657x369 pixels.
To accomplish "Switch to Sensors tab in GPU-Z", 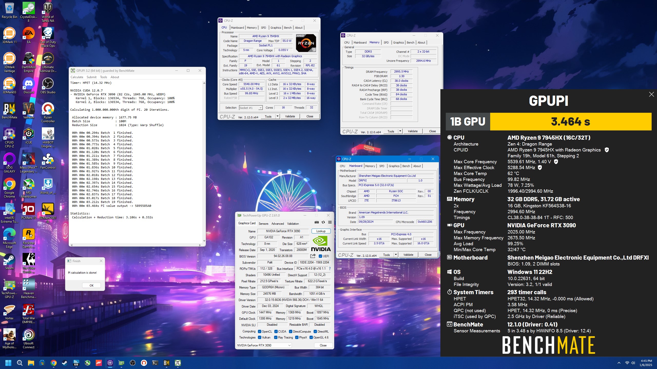I will tap(263, 224).
